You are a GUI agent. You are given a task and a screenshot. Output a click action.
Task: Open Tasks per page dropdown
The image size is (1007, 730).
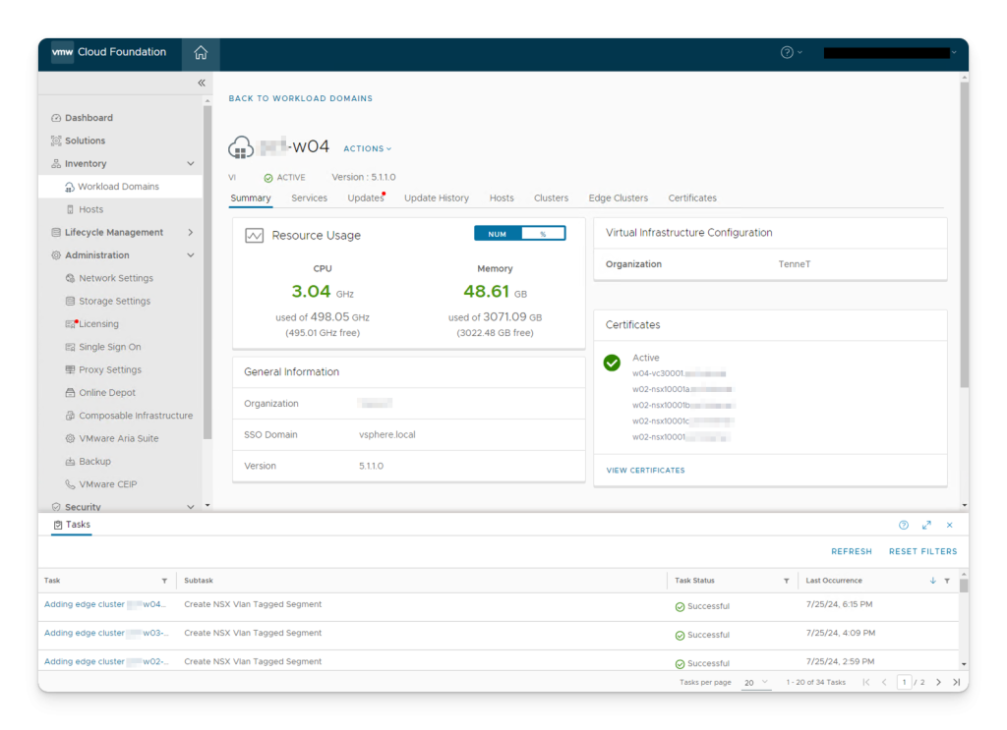756,682
